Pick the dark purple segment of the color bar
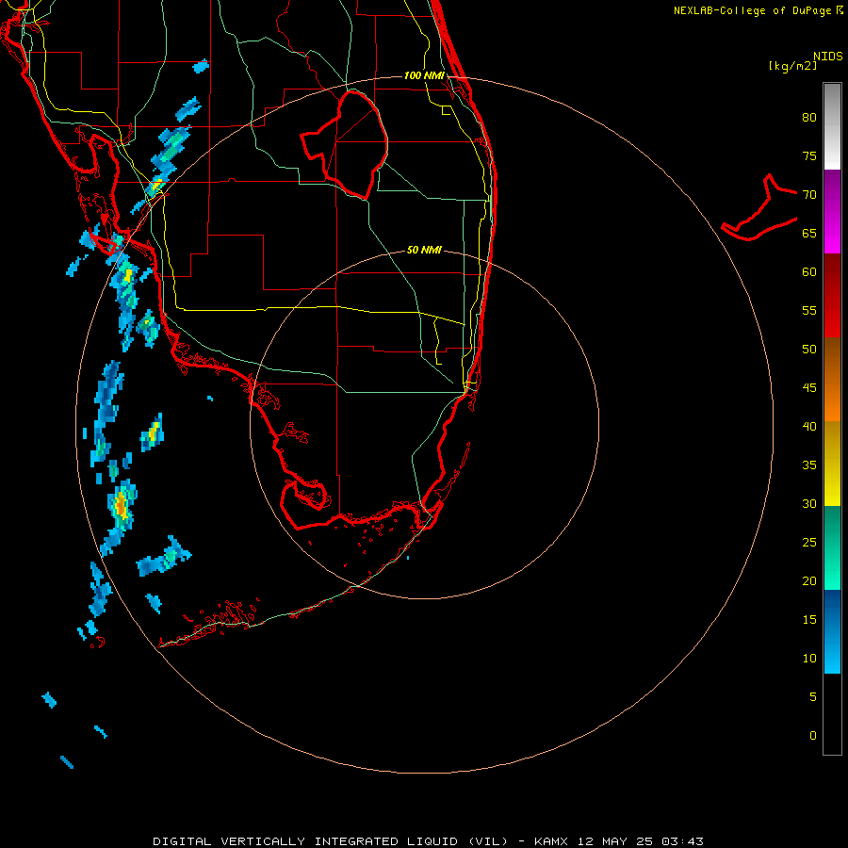This screenshot has width=848, height=848. (832, 189)
